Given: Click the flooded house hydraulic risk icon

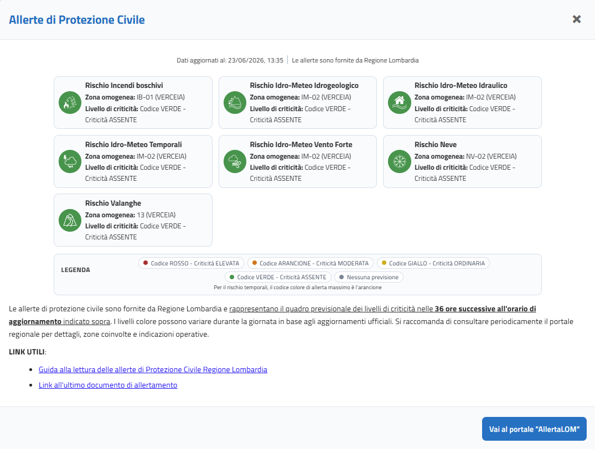Looking at the screenshot, I should pos(400,102).
